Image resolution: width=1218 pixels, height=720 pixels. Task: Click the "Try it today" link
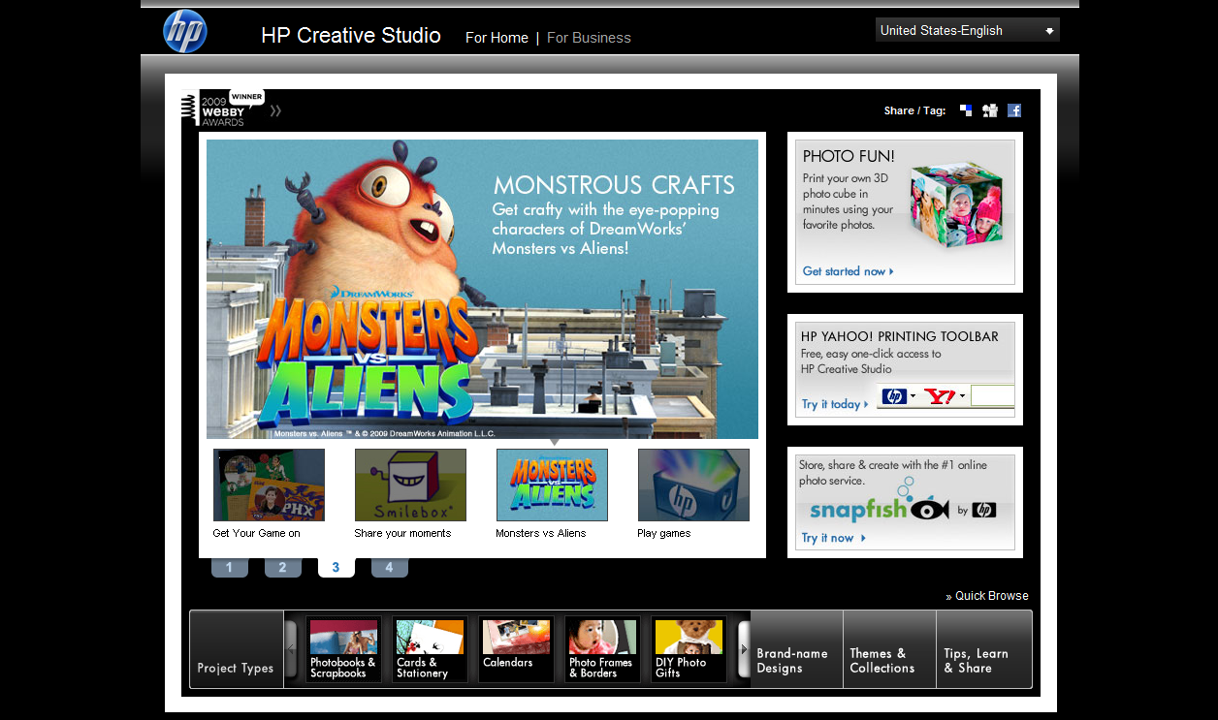pyautogui.click(x=834, y=404)
